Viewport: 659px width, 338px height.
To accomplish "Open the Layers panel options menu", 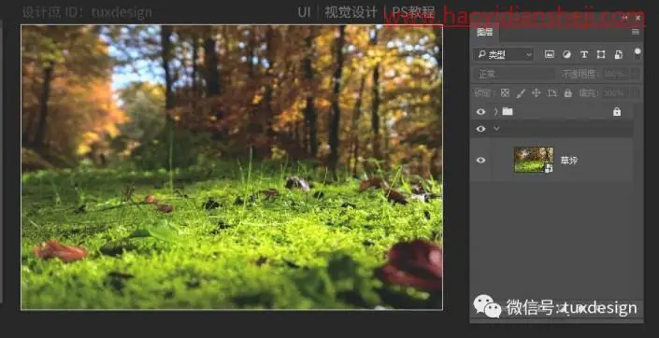I will click(x=635, y=32).
